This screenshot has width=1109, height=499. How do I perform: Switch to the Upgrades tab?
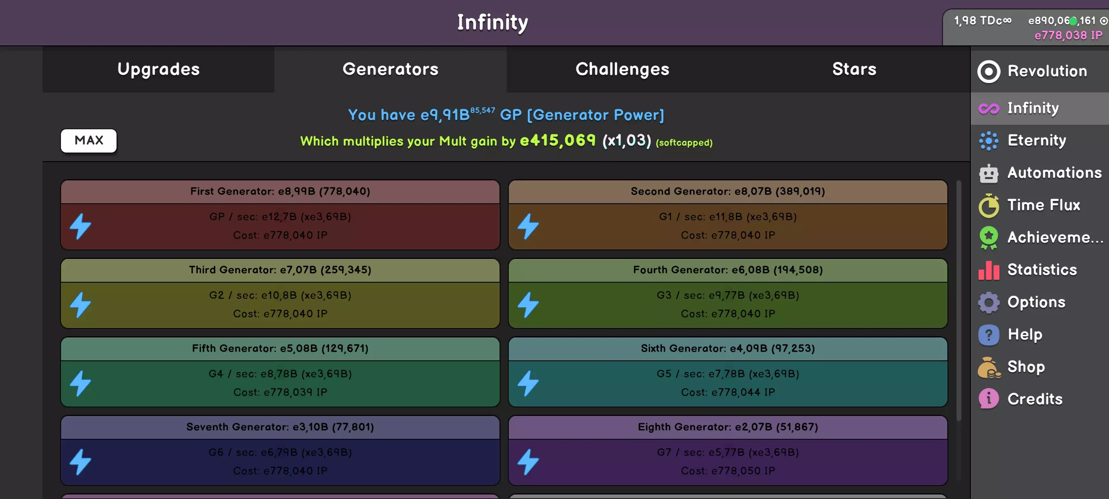point(158,69)
